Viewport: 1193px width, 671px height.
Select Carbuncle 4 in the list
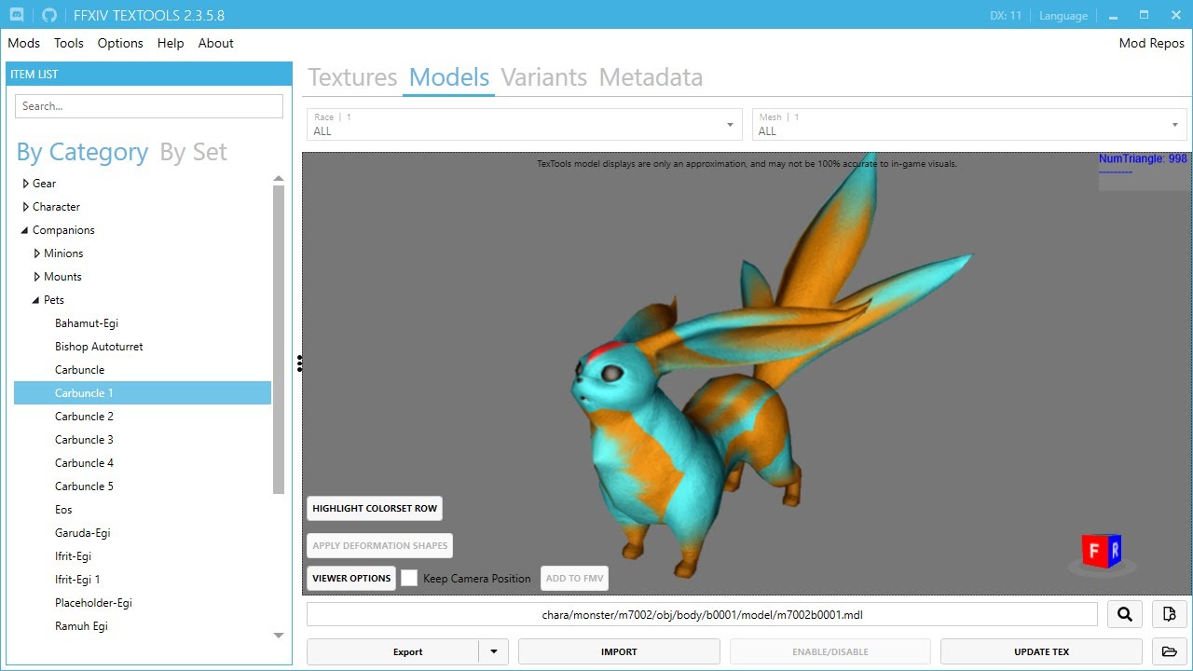pyautogui.click(x=84, y=463)
